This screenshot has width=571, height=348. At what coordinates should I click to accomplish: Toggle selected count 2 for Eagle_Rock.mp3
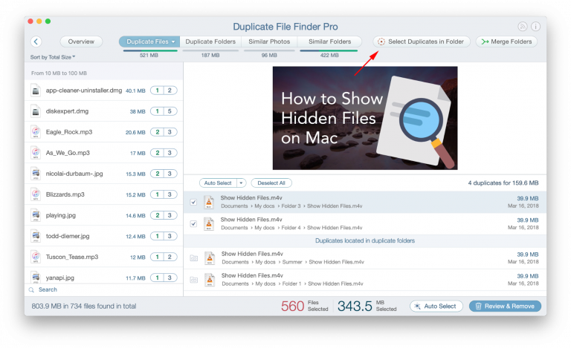tap(158, 132)
